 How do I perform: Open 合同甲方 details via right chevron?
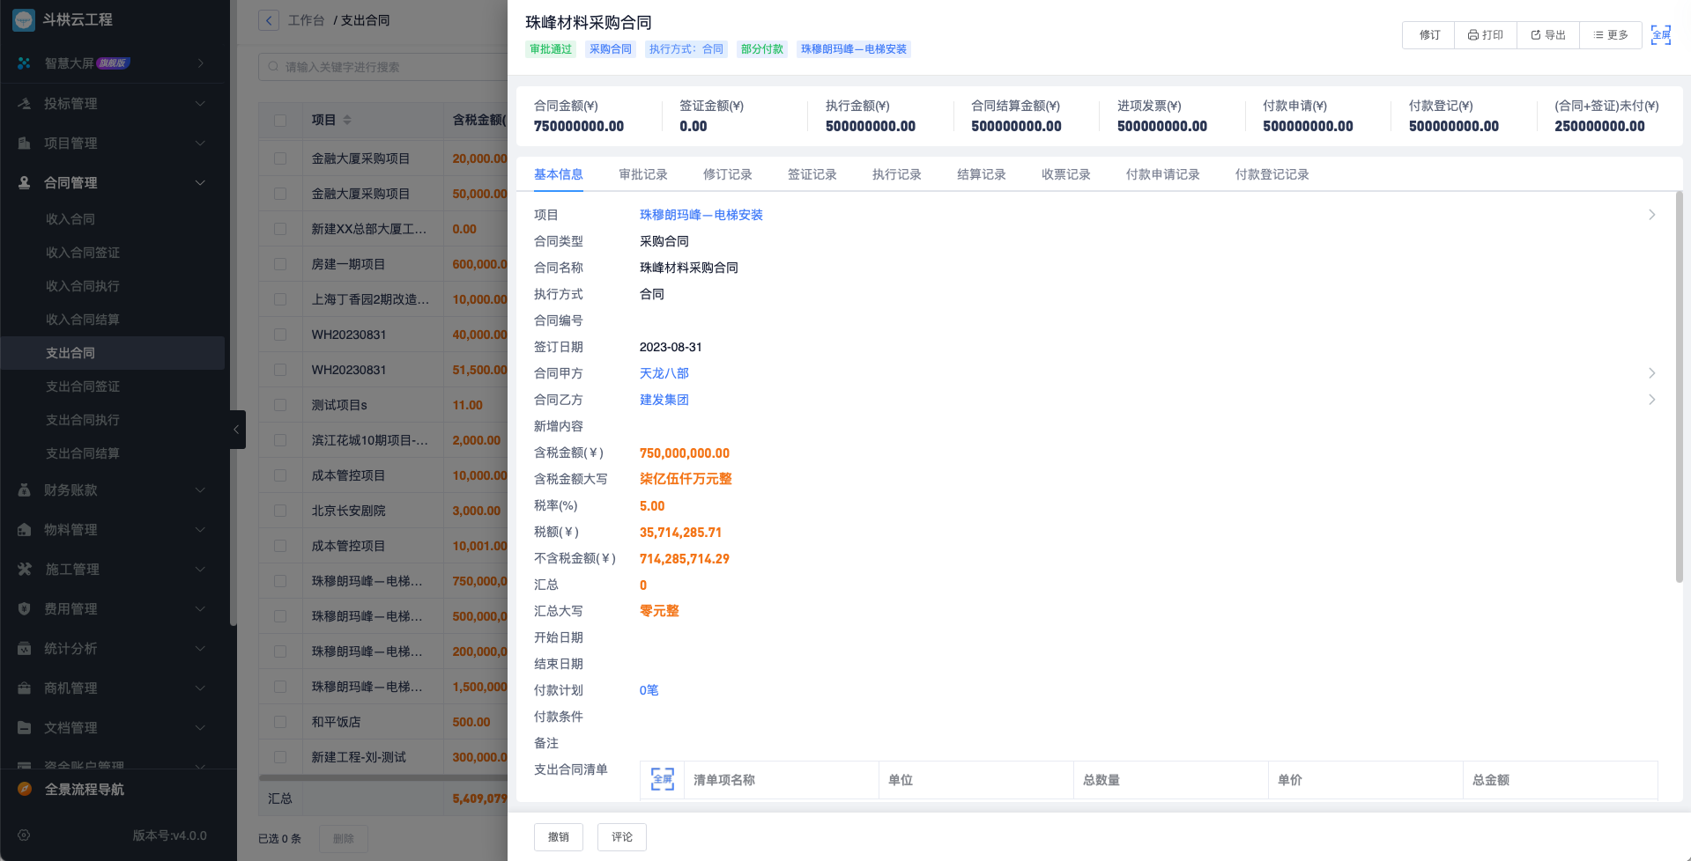click(1651, 372)
